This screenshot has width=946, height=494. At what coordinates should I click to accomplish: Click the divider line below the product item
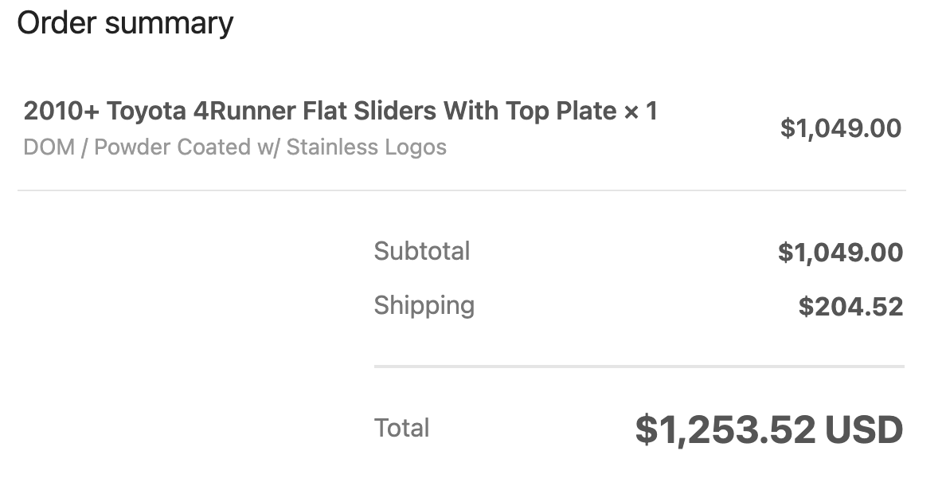click(462, 190)
